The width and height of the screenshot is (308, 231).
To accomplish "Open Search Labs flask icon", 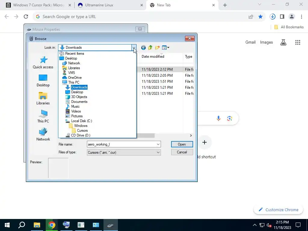I will 283,42.
